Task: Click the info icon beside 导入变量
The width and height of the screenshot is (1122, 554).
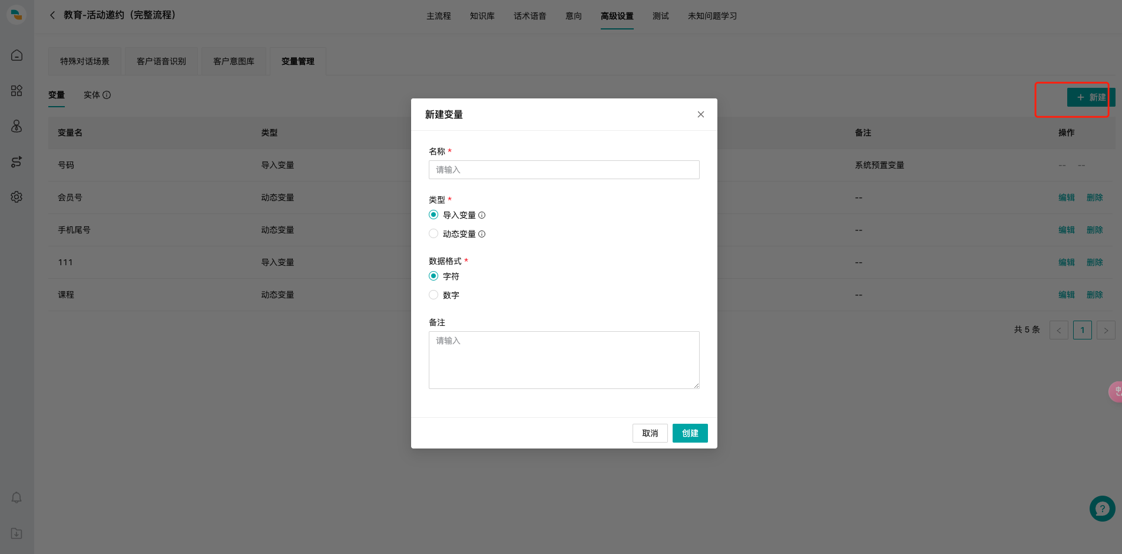Action: [482, 215]
